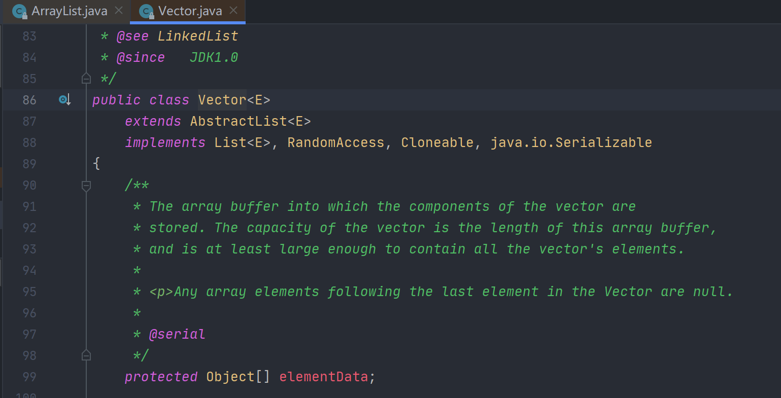Select the Vector.java tab
The width and height of the screenshot is (781, 398).
click(x=188, y=11)
